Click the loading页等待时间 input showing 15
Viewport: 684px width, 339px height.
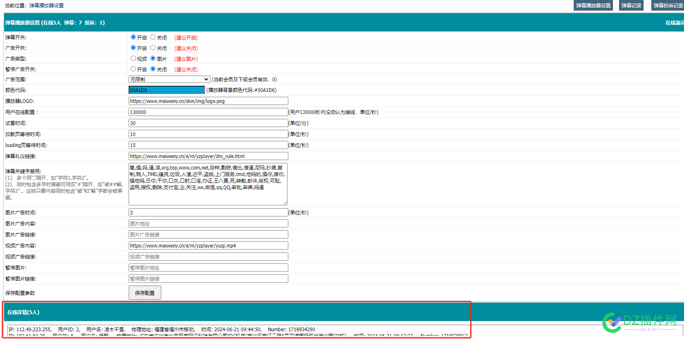[x=208, y=145]
